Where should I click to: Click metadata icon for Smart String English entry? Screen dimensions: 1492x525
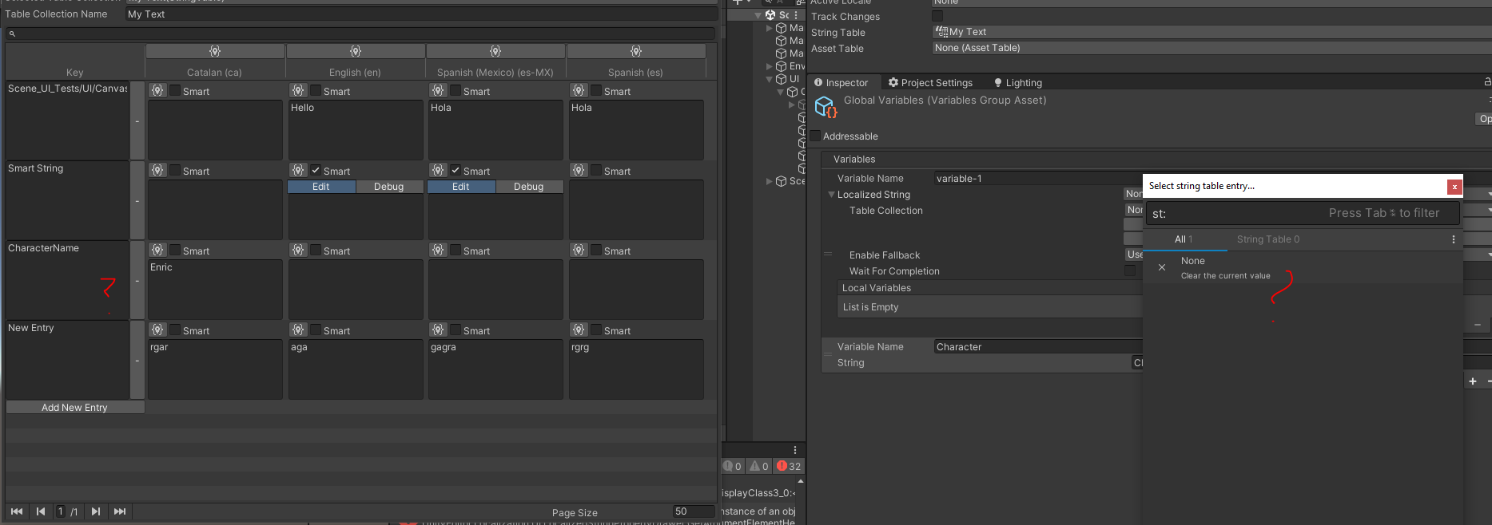click(x=298, y=171)
